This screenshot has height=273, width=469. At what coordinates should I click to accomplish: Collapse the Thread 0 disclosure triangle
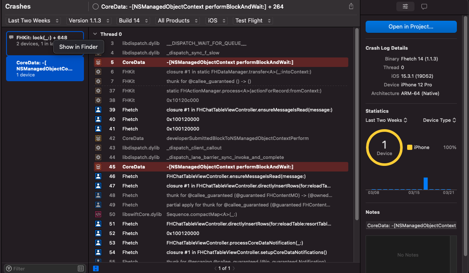point(95,34)
